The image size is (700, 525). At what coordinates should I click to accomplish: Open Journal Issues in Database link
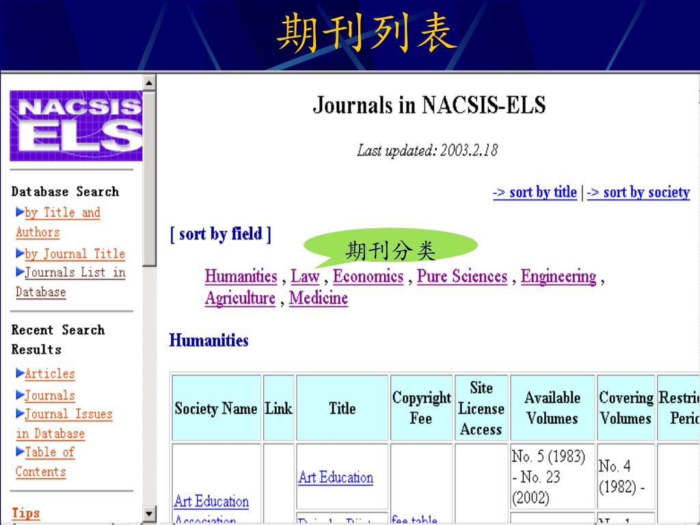(64, 424)
